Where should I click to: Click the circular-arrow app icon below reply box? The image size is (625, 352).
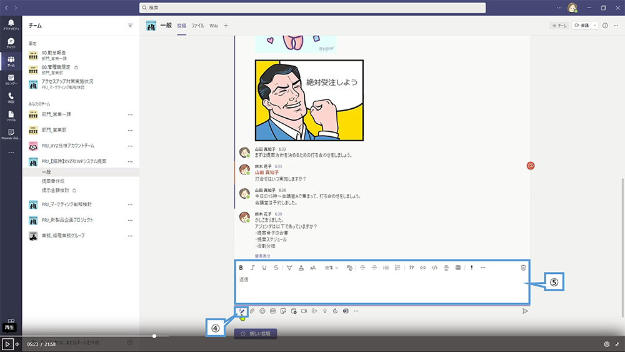pos(335,311)
